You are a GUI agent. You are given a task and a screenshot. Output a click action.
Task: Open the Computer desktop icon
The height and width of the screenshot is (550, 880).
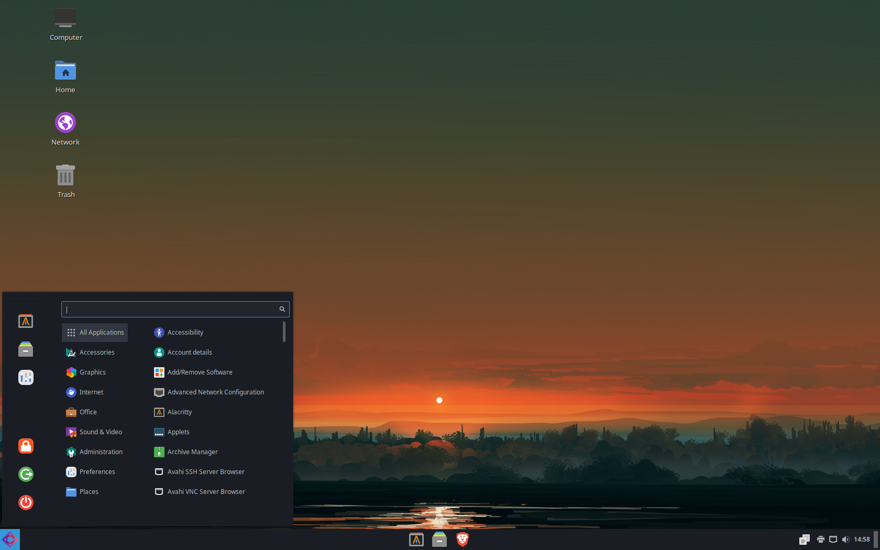pyautogui.click(x=65, y=25)
